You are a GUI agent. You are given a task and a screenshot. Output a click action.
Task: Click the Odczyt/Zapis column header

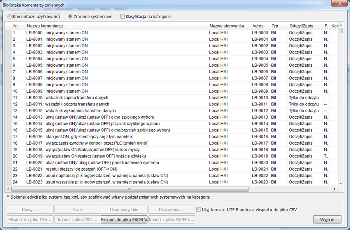pos(305,26)
